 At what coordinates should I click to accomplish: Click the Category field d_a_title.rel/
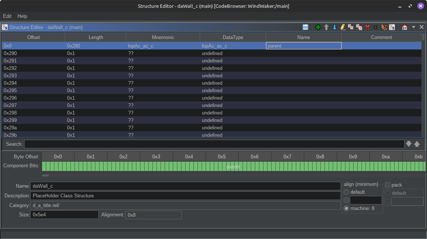185,205
